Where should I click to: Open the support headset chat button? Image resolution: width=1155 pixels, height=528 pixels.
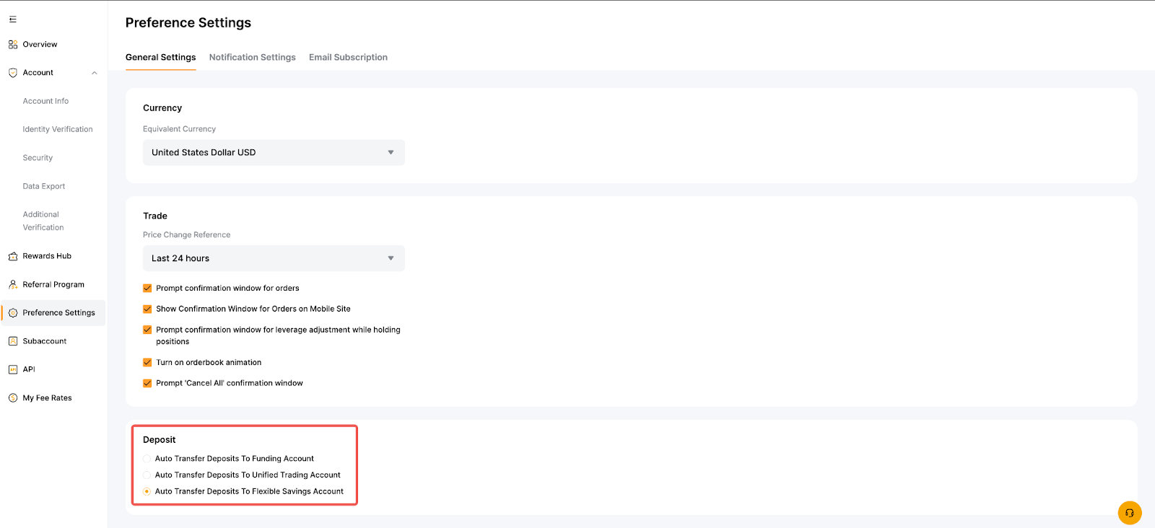point(1129,513)
